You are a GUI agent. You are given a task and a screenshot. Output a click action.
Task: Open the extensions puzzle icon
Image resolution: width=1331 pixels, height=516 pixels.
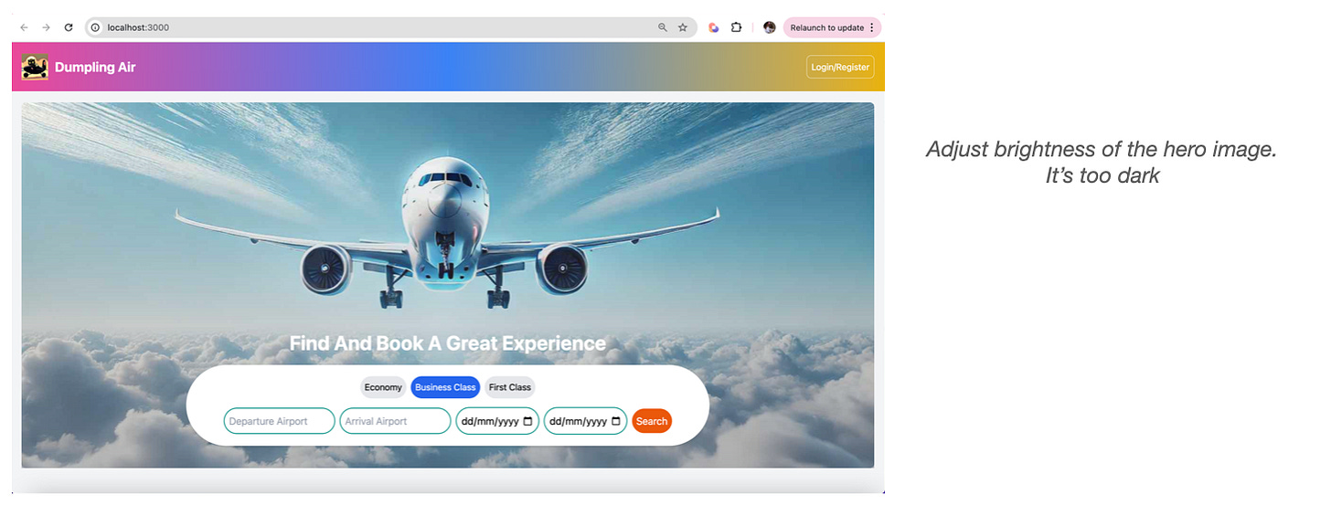736,27
